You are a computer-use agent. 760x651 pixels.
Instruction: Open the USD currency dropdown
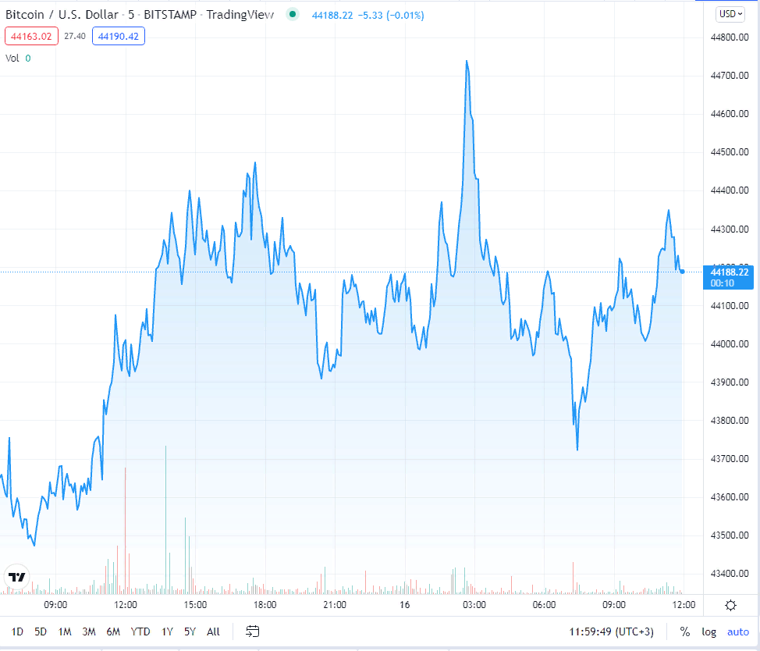tap(730, 14)
